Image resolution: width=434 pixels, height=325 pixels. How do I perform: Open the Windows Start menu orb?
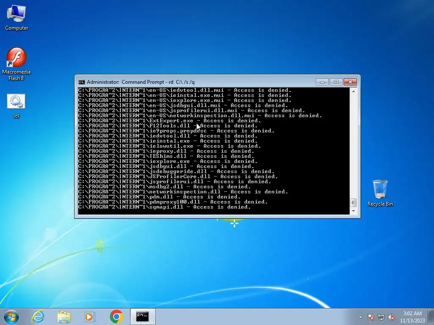pos(11,317)
